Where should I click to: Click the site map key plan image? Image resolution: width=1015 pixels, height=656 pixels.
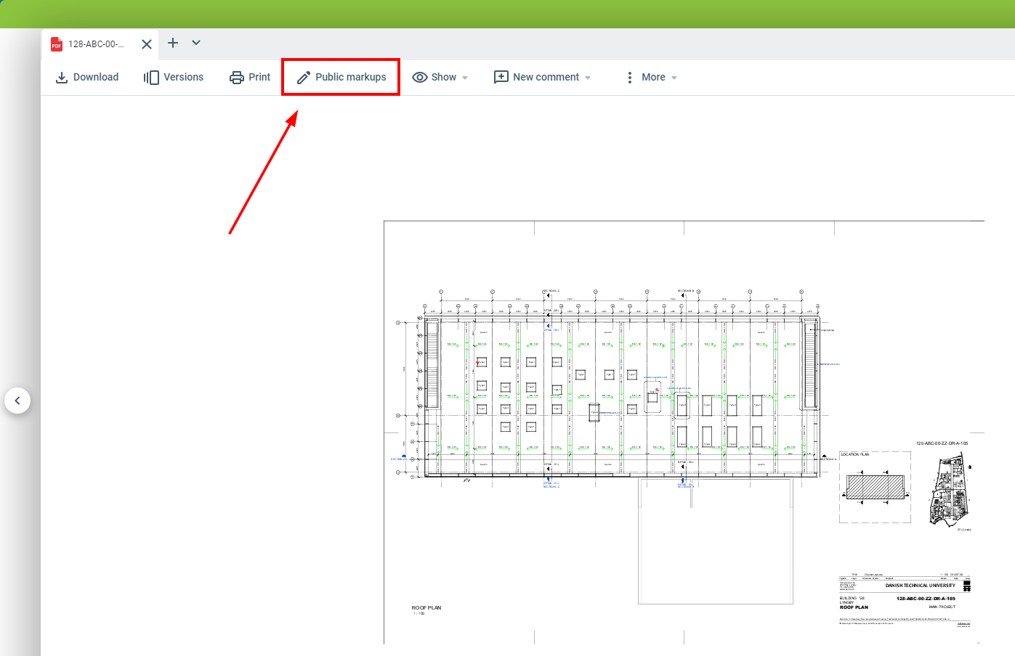pos(949,490)
